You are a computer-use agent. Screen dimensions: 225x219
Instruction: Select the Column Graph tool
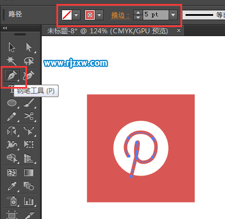point(29,201)
